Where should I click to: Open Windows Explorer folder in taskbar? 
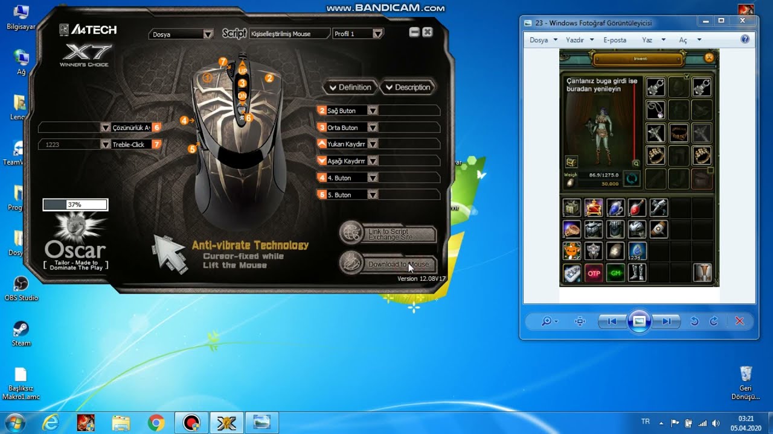pyautogui.click(x=121, y=423)
